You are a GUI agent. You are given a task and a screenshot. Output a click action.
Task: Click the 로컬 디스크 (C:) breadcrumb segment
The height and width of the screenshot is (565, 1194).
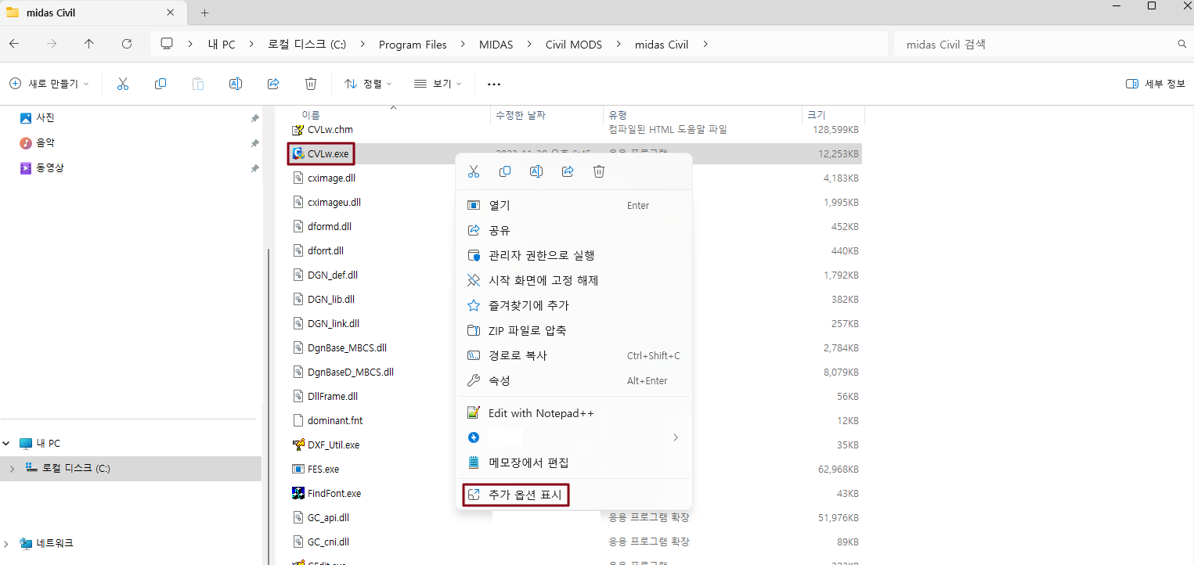point(307,45)
